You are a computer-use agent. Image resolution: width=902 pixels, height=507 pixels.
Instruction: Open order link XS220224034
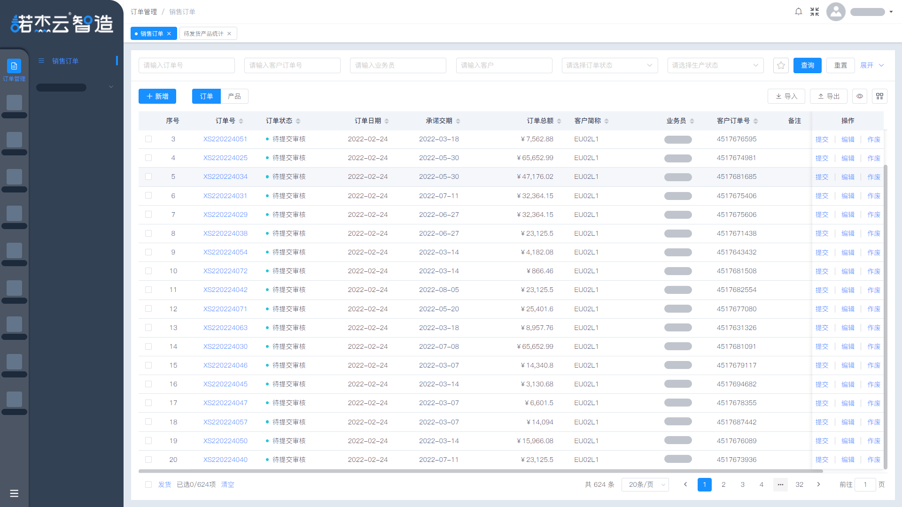(225, 177)
